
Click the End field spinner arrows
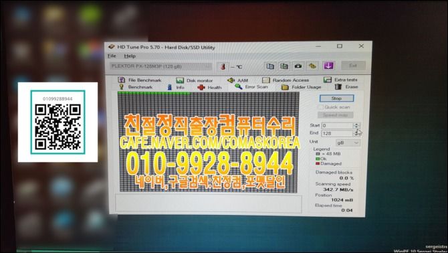tap(356, 133)
